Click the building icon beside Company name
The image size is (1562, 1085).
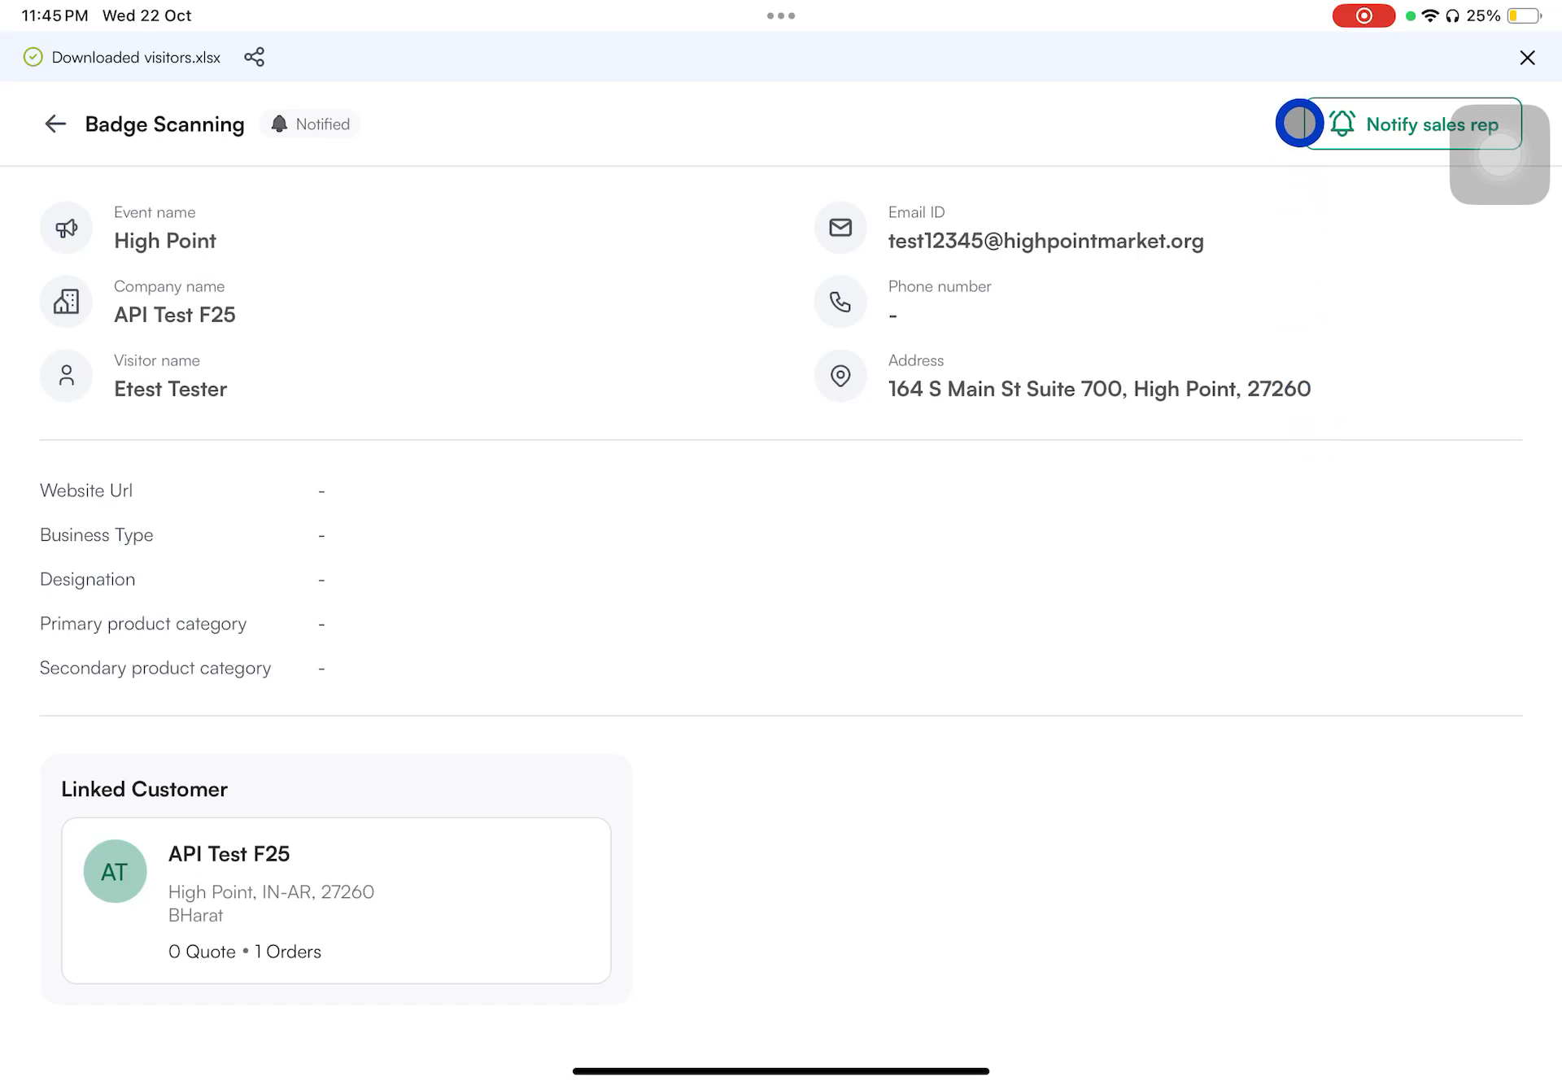pos(66,302)
